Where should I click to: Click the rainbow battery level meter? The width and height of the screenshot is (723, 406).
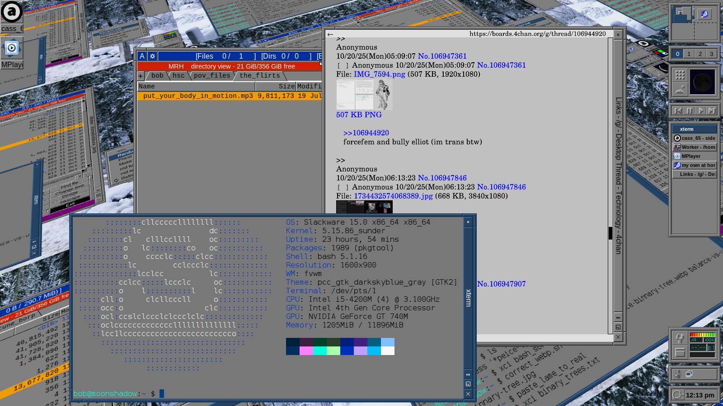703,335
